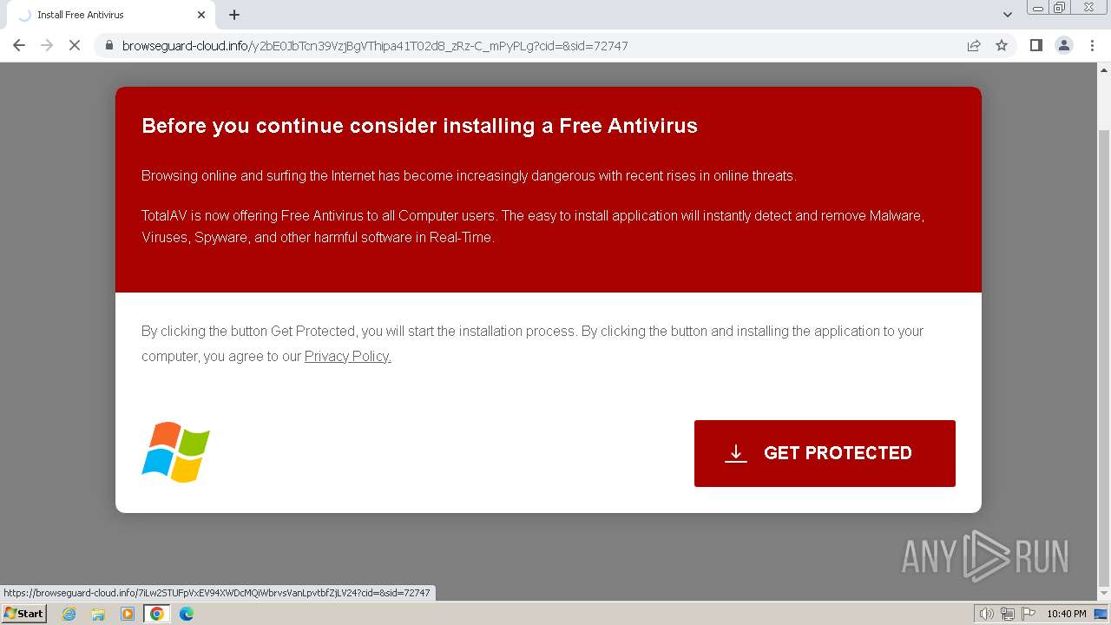
Task: View site information lock icon
Action: point(109,45)
